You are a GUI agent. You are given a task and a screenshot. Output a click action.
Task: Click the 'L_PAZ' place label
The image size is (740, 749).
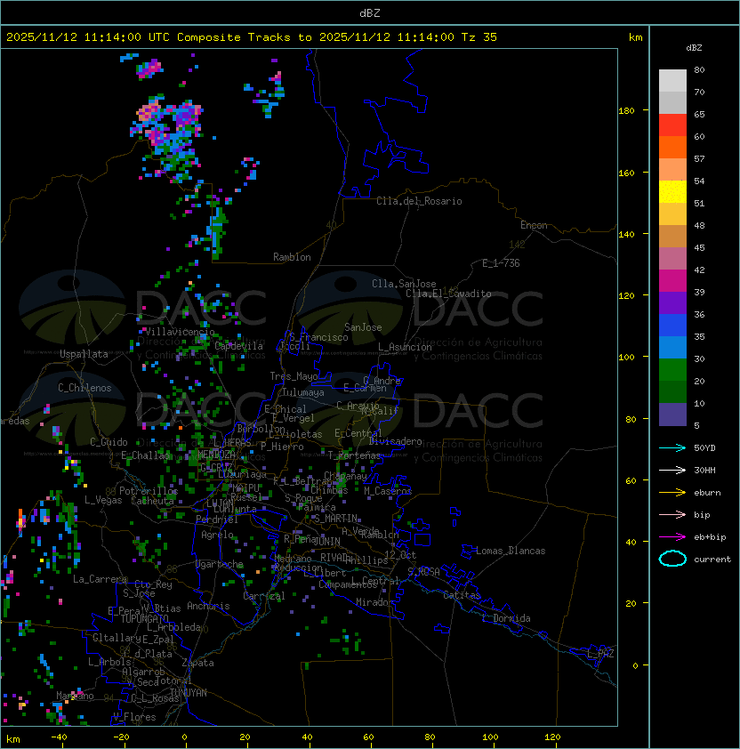(x=600, y=654)
